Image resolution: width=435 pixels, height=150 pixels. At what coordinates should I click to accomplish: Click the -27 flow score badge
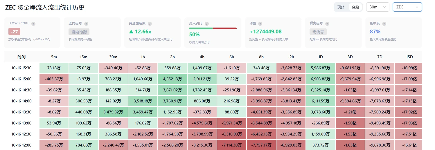click(14, 32)
